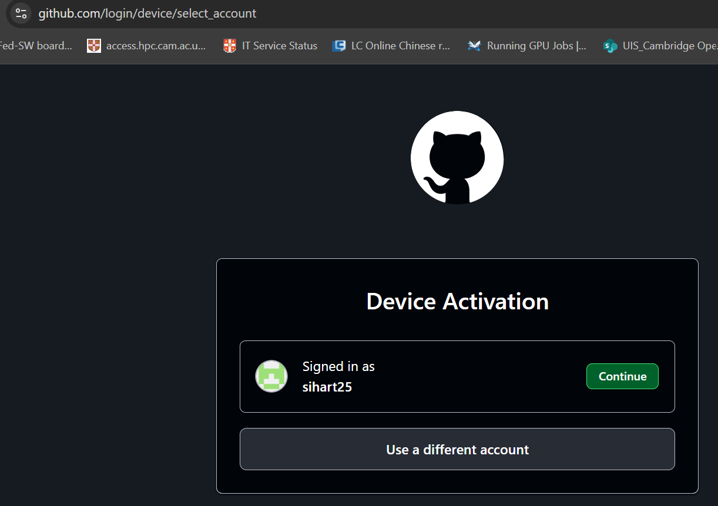
Task: Click the access.hpc.cam.ac.uk bookmark crest icon
Action: tap(94, 46)
